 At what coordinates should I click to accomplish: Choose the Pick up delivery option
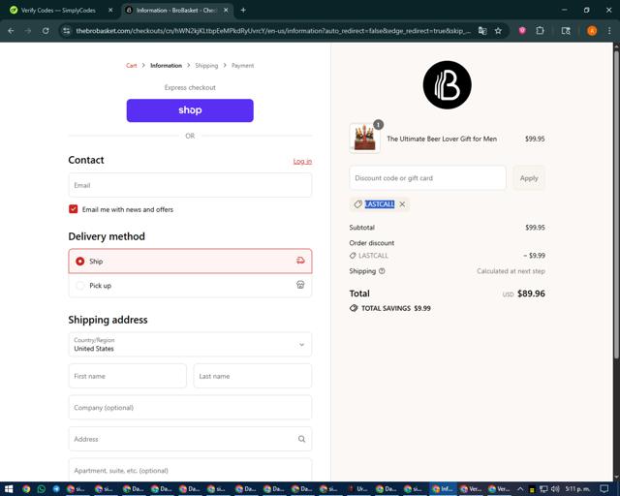coord(190,286)
